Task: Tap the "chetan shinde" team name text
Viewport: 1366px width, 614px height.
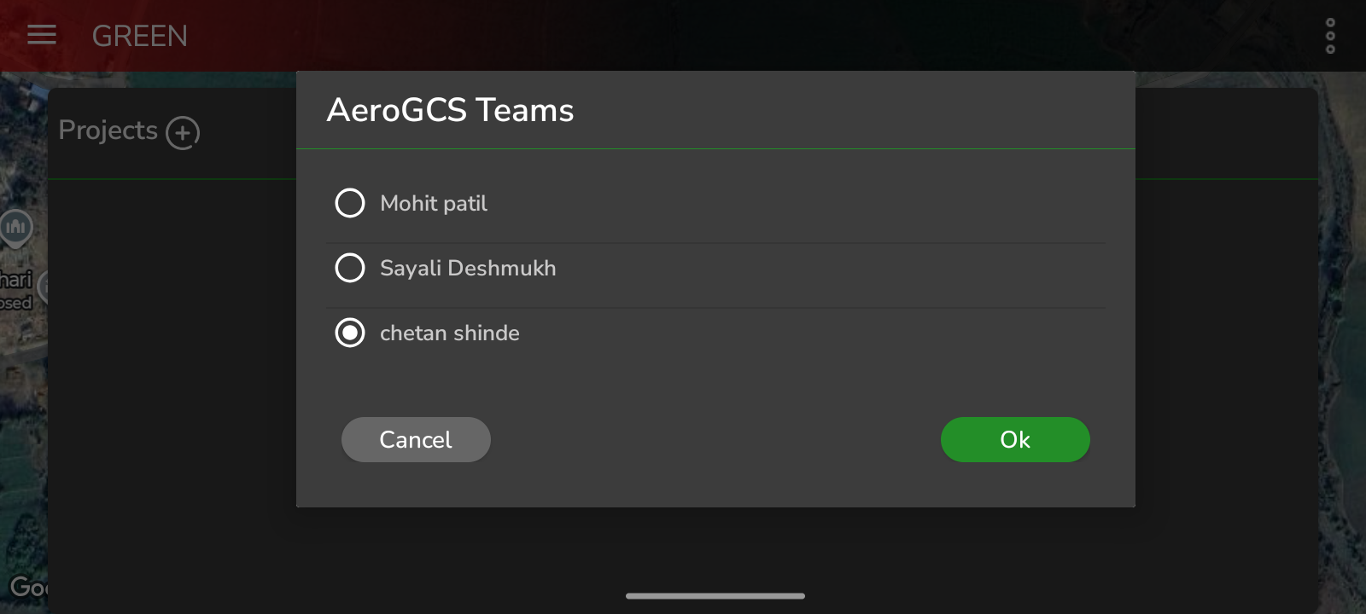Action: tap(450, 333)
